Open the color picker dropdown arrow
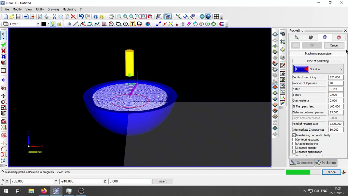The height and width of the screenshot is (196, 348). pyautogui.click(x=48, y=24)
